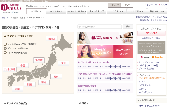Open マイページ link at top
This screenshot has width=169, height=107.
click(x=152, y=5)
